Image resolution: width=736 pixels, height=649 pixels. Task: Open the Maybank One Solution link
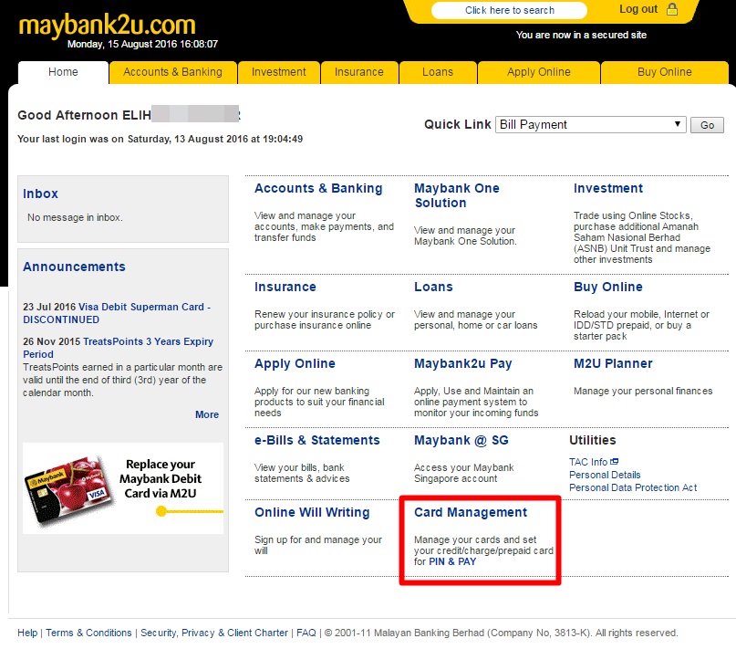pos(456,195)
